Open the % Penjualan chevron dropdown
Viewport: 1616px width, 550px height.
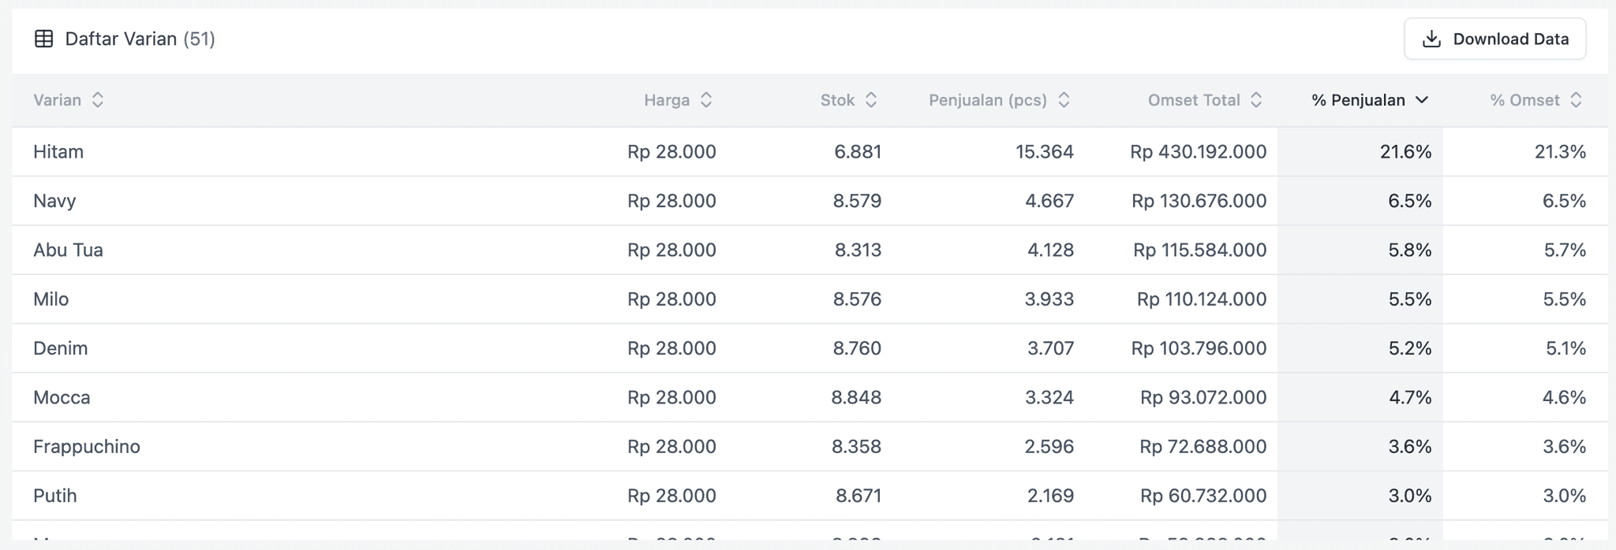pyautogui.click(x=1422, y=100)
